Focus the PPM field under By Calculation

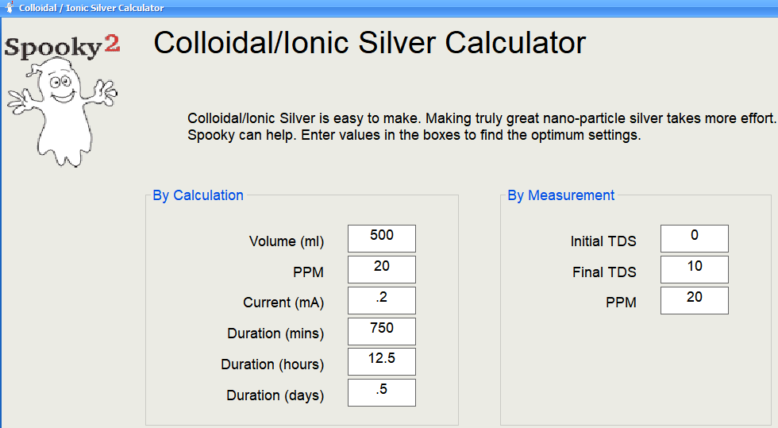click(x=381, y=270)
